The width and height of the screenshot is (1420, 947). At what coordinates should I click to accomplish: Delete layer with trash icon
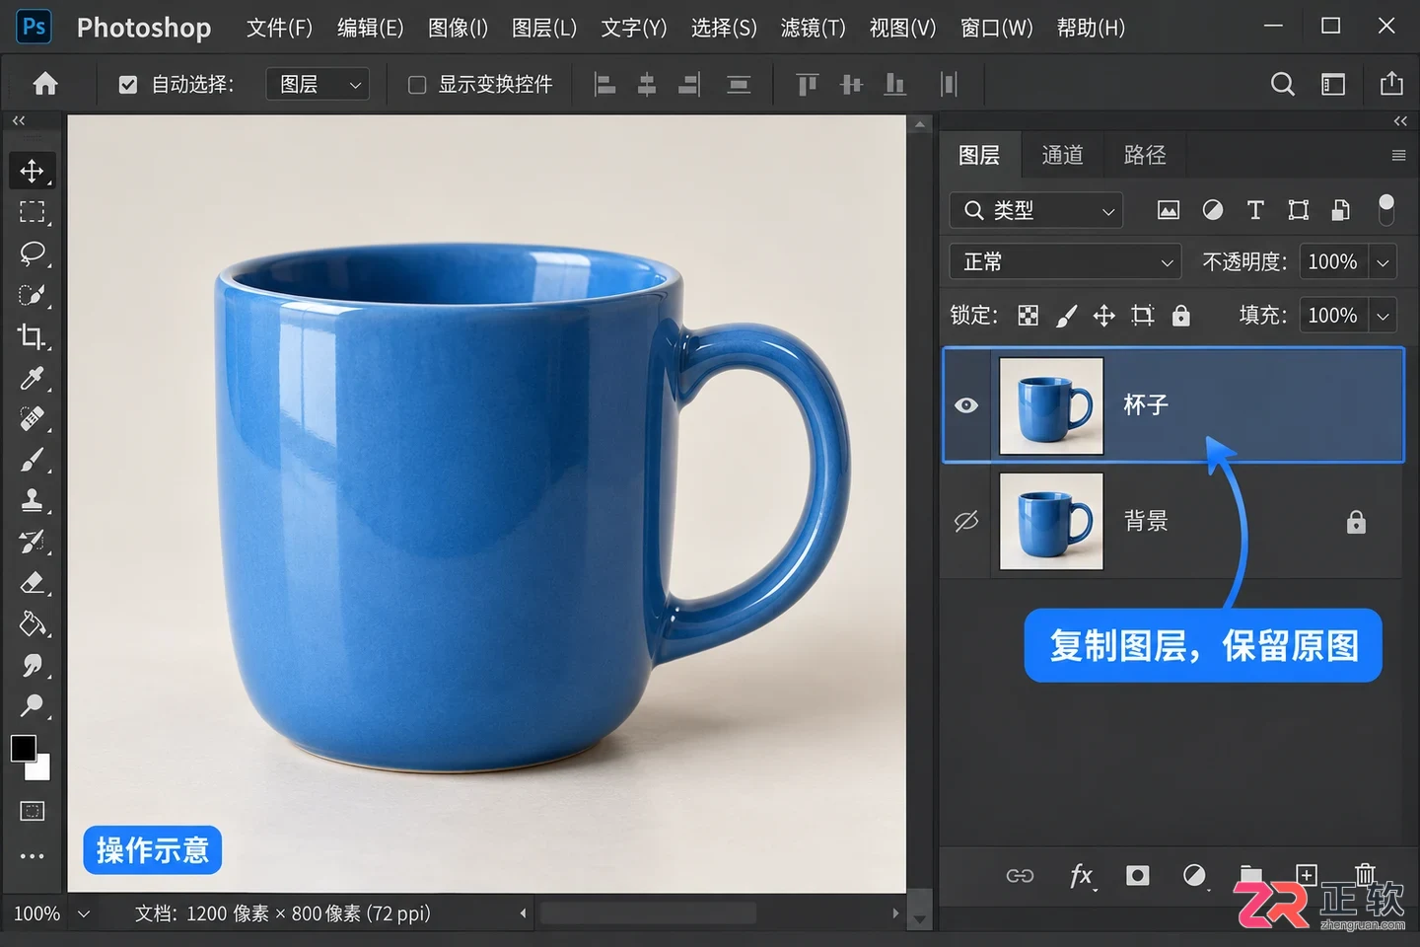[x=1365, y=874]
